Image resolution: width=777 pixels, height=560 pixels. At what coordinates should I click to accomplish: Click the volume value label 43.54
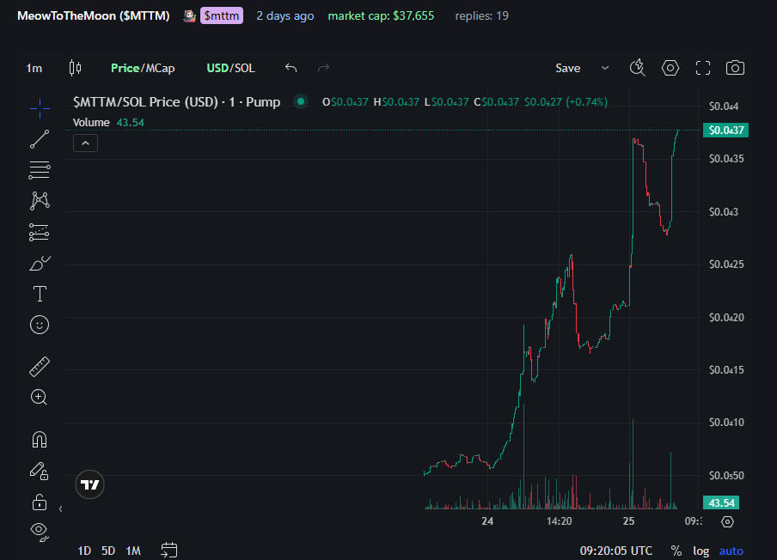[721, 502]
